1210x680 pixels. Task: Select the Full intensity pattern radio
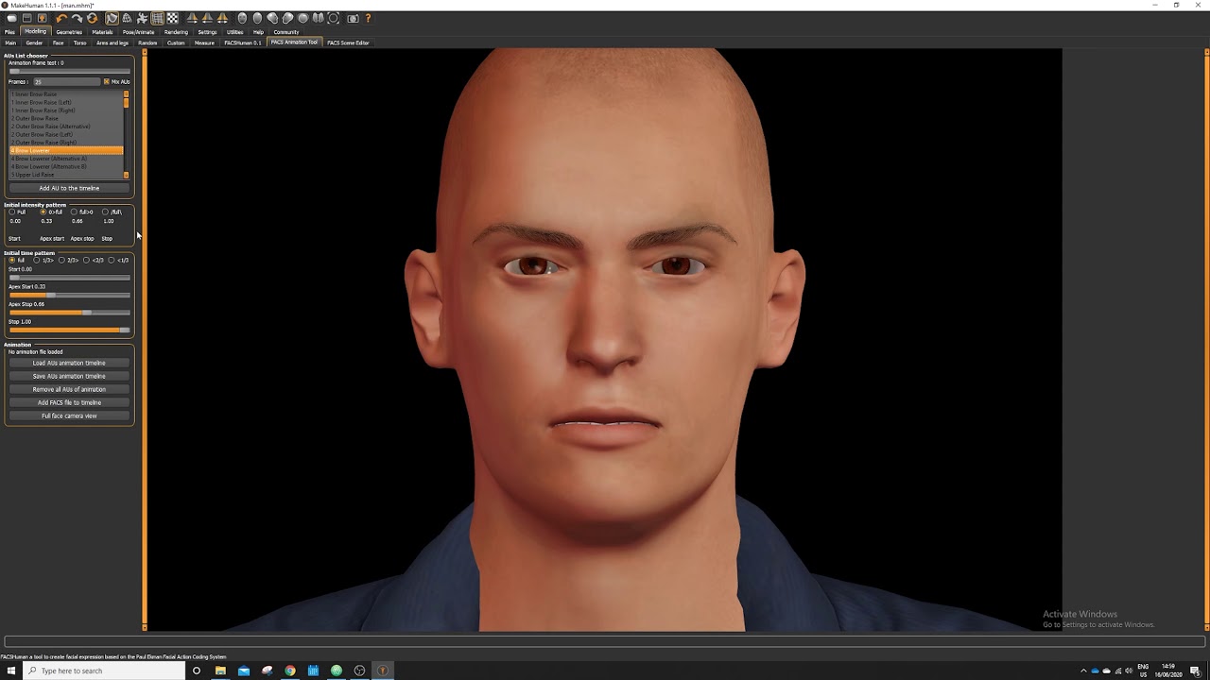coord(11,212)
